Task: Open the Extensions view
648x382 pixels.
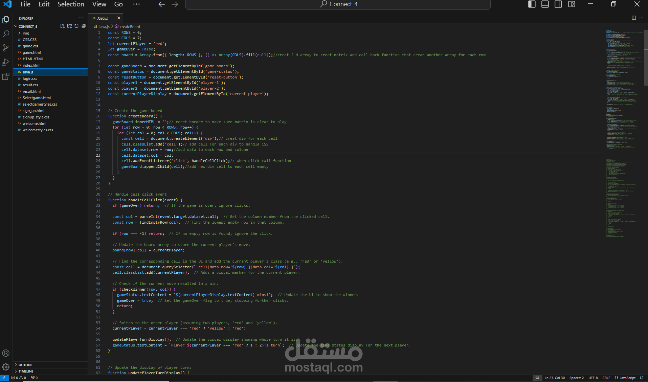Action: pyautogui.click(x=6, y=76)
